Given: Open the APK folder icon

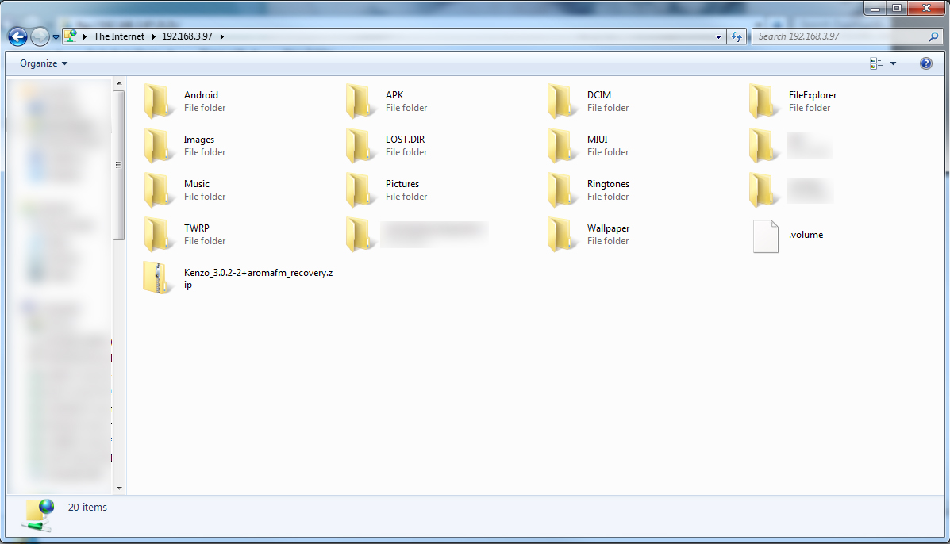Looking at the screenshot, I should (x=360, y=101).
